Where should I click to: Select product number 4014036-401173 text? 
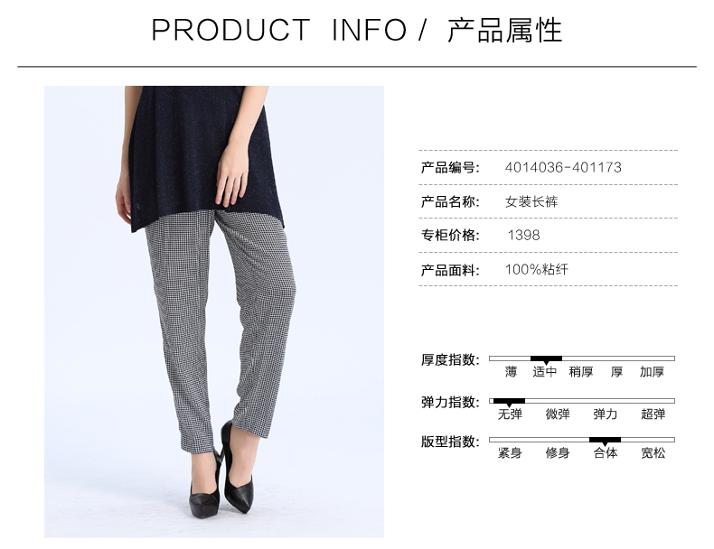pos(563,167)
